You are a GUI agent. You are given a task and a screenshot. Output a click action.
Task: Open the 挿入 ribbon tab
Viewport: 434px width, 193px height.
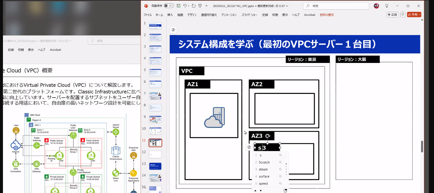[170, 15]
